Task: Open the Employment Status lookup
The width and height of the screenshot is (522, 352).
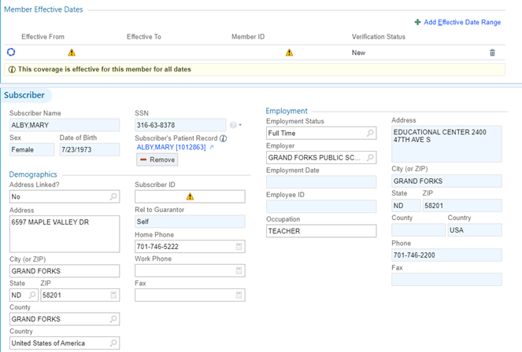Action: coord(370,134)
